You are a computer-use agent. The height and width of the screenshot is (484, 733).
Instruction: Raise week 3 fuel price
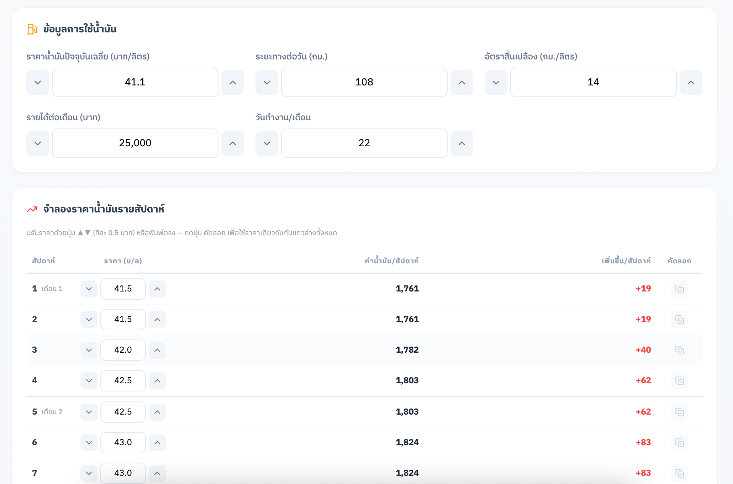(x=157, y=350)
